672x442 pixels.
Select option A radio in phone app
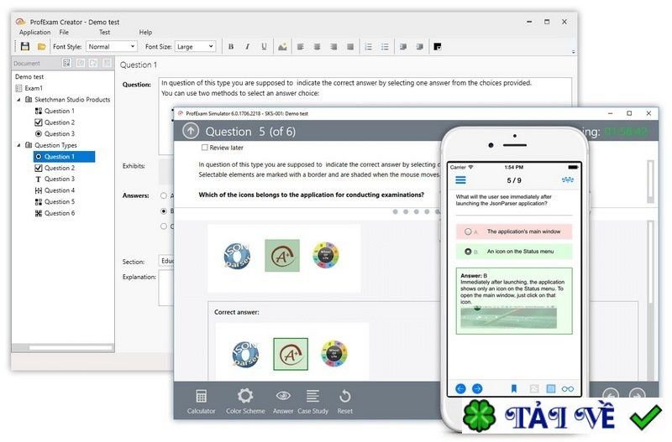[468, 231]
